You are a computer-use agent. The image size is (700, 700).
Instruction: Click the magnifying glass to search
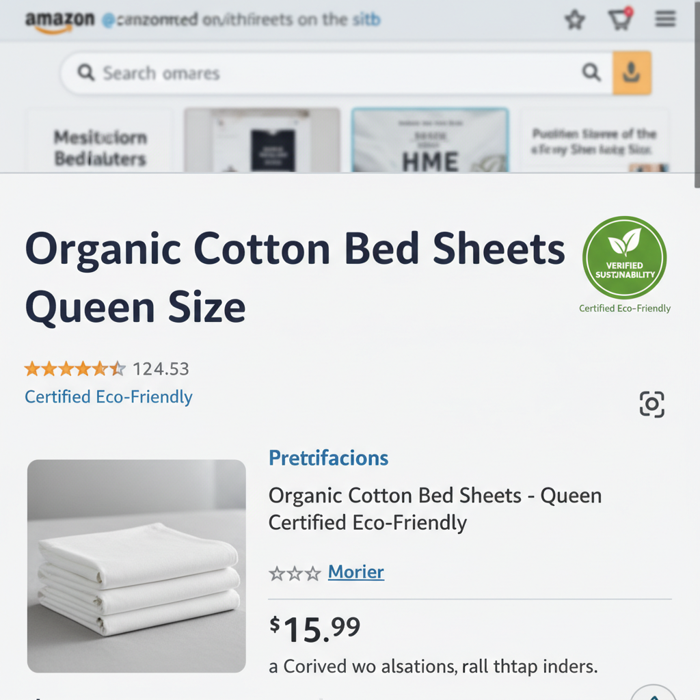point(591,71)
